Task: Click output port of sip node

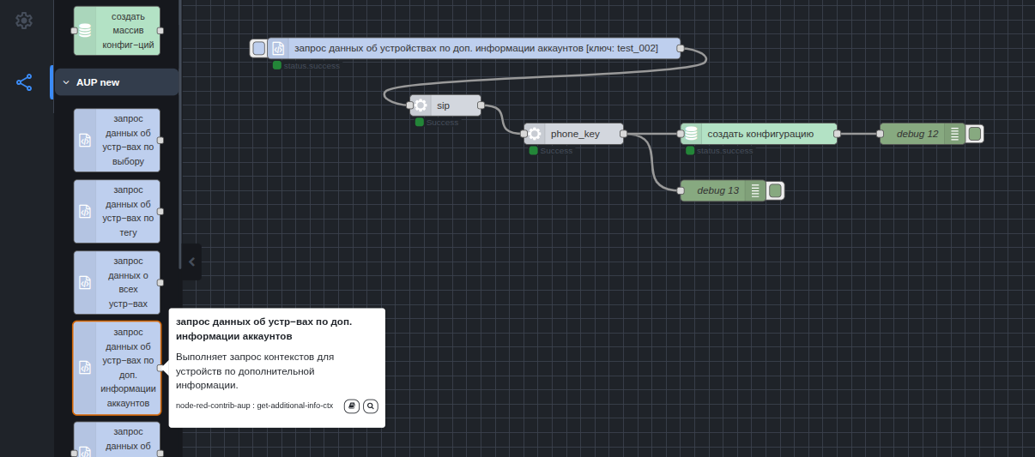Action: click(x=481, y=105)
